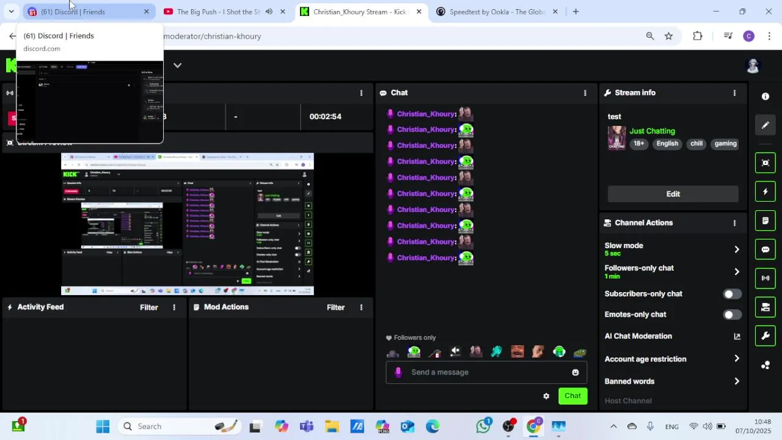This screenshot has height=440, width=782.
Task: Click the three-dots cluster icon at sidebar bottom
Action: pos(766,365)
